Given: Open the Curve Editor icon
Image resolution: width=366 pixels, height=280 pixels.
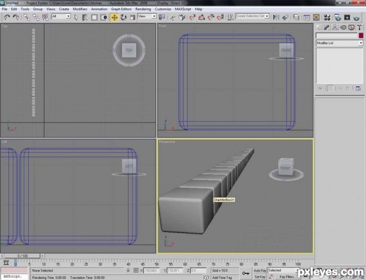Looking at the screenshot, I should pyautogui.click(x=307, y=18).
